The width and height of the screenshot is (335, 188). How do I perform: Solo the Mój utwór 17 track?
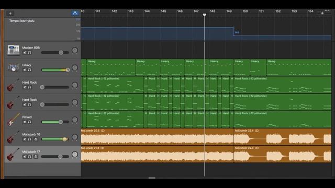tap(29, 157)
